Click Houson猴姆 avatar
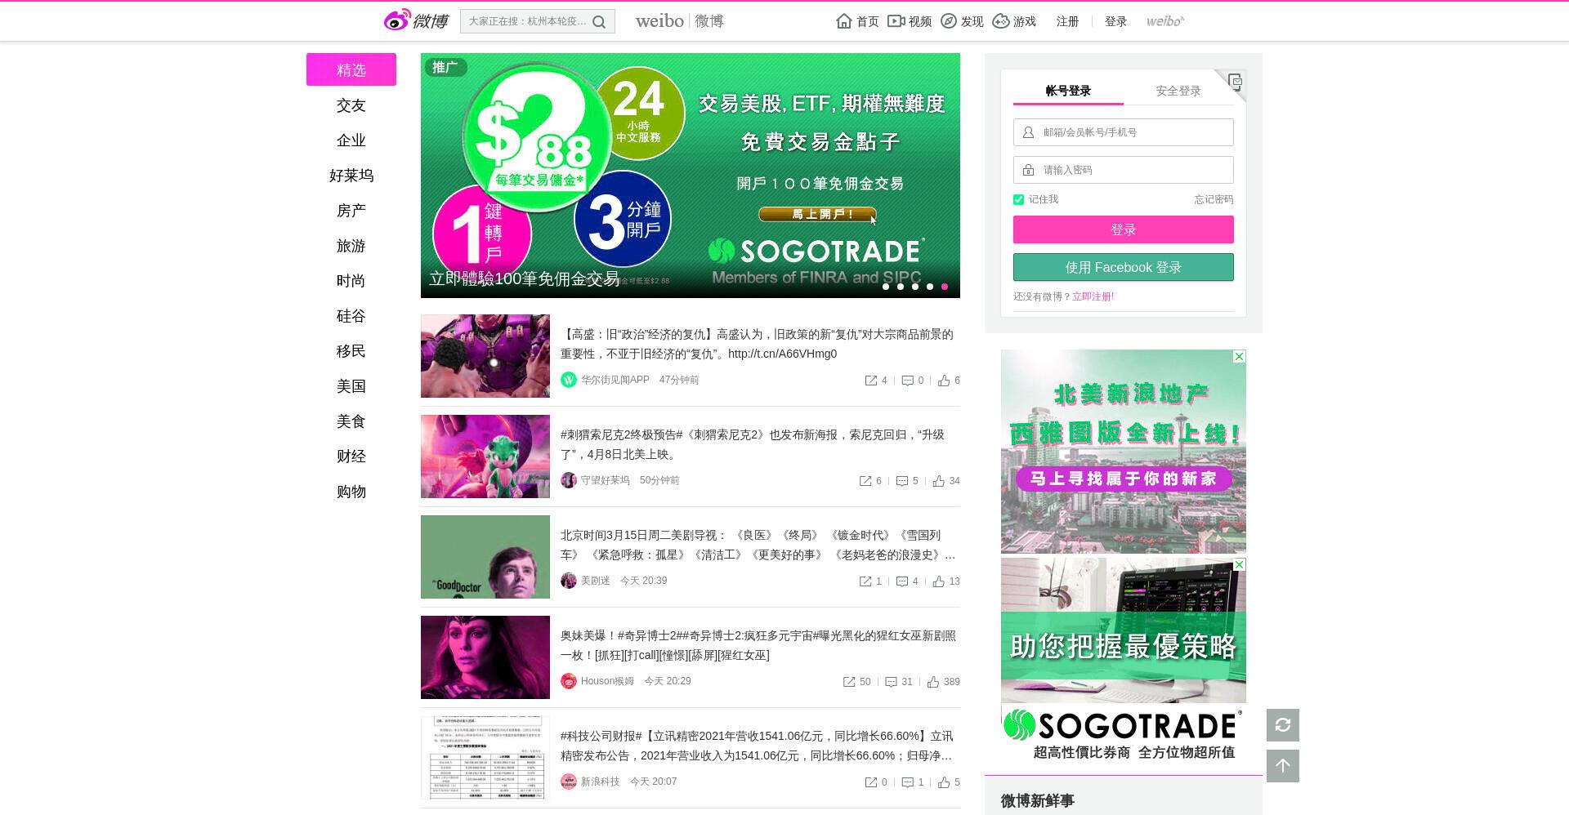The height and width of the screenshot is (815, 1569). pyautogui.click(x=569, y=681)
